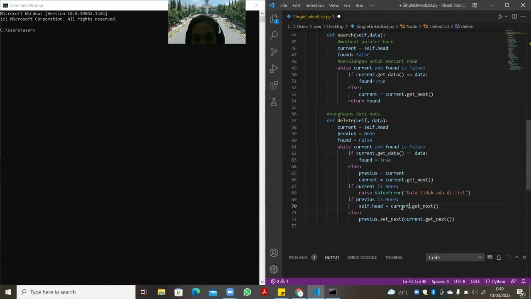The height and width of the screenshot is (299, 531).
Task: Open the Extensions view
Action: tap(274, 86)
